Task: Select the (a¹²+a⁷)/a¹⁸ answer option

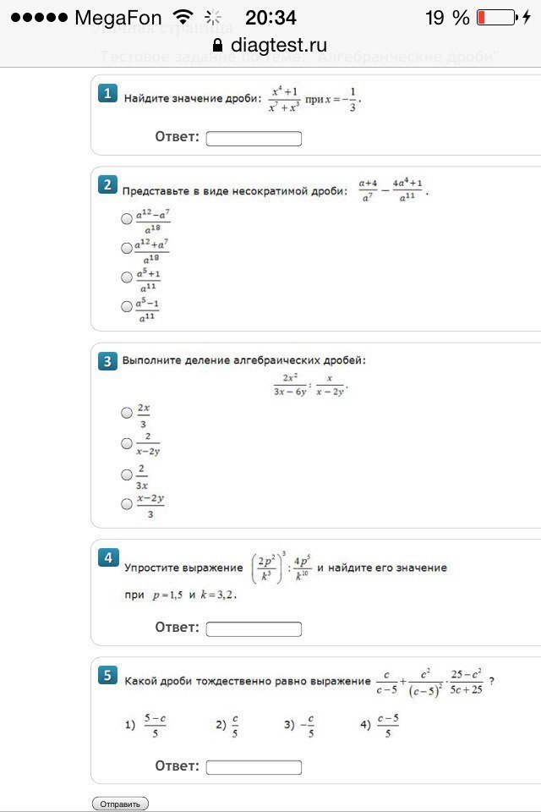Action: point(127,248)
